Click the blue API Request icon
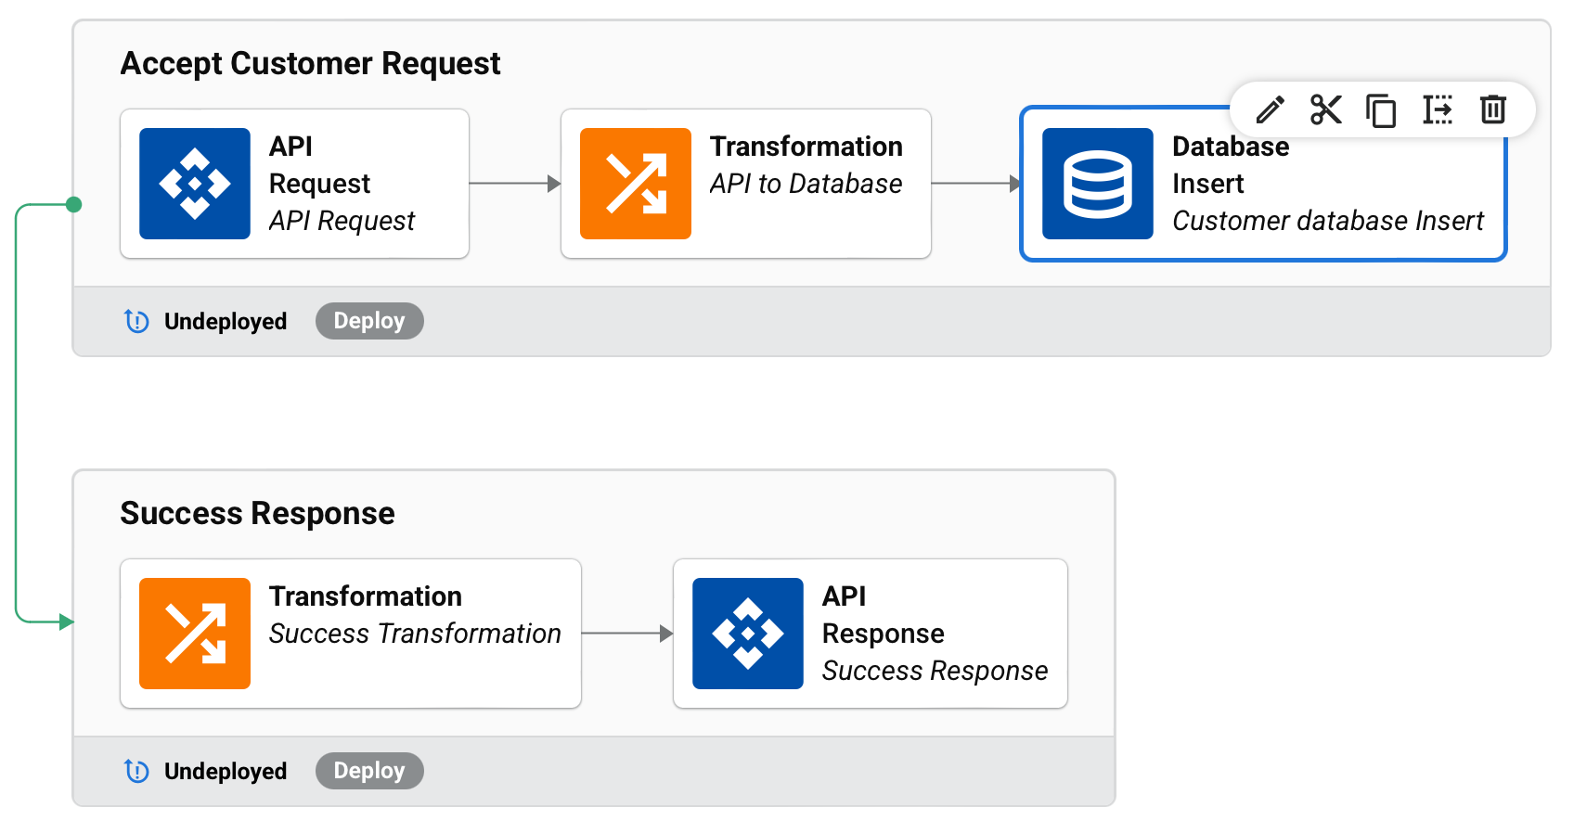1574x833 pixels. click(x=195, y=184)
